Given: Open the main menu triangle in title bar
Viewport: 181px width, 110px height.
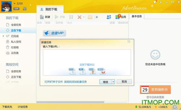Looking at the screenshot, I should pyautogui.click(x=161, y=2).
